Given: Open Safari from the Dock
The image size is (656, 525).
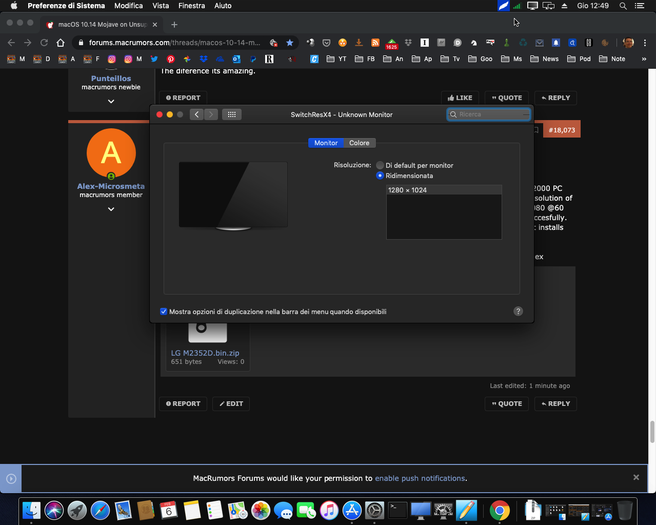Looking at the screenshot, I should click(100, 510).
